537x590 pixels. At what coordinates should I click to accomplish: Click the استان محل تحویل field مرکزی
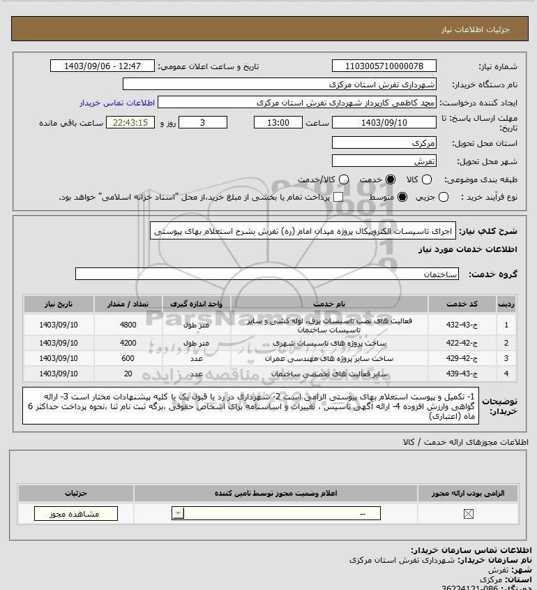point(384,142)
